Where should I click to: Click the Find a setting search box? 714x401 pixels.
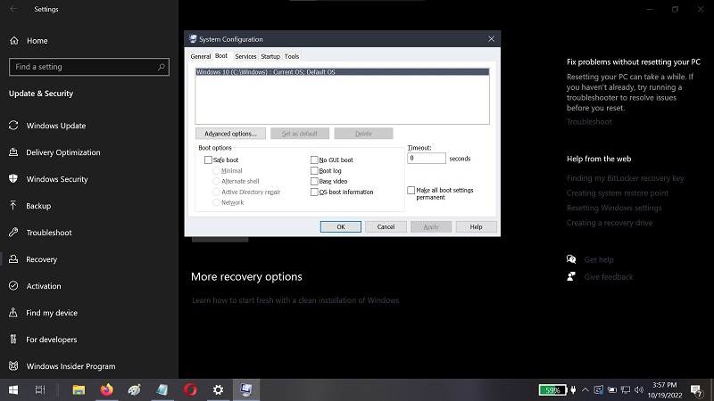88,67
